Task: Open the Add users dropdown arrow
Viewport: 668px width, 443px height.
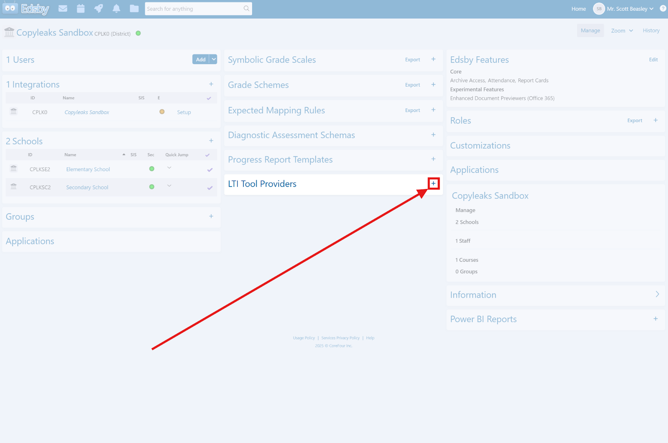Action: point(213,59)
